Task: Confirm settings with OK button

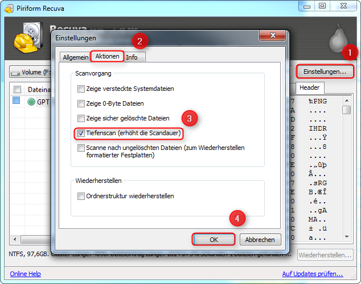Action: click(x=214, y=240)
